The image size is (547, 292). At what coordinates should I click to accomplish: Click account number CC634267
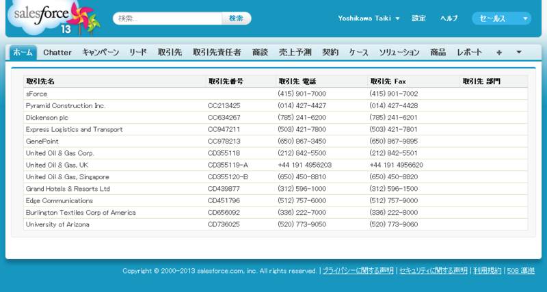point(224,118)
